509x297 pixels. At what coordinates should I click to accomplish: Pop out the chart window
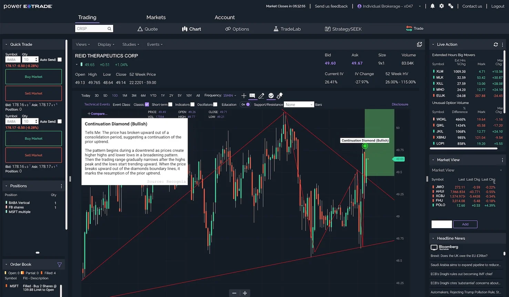[419, 44]
